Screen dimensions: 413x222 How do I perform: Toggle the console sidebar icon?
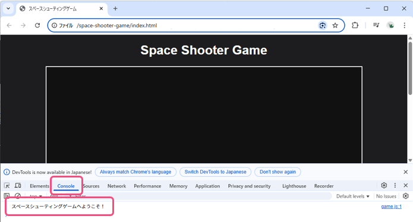7,196
